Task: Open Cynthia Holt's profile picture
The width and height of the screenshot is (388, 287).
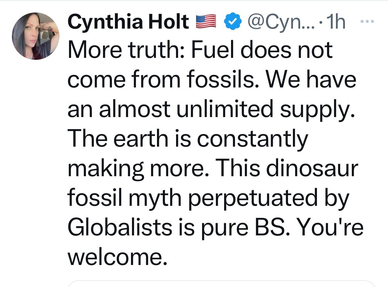Action: pyautogui.click(x=36, y=36)
